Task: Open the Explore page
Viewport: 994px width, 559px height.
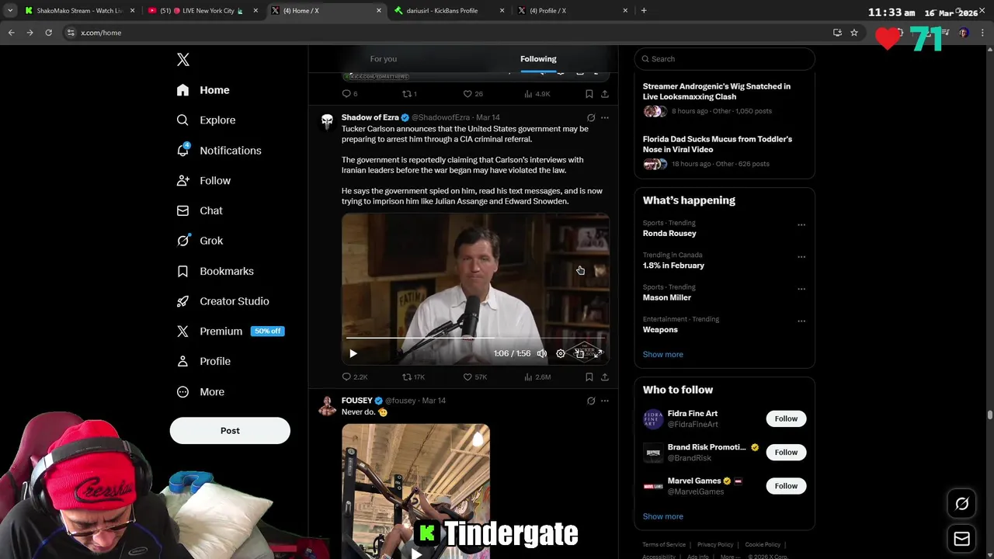Action: (x=206, y=120)
